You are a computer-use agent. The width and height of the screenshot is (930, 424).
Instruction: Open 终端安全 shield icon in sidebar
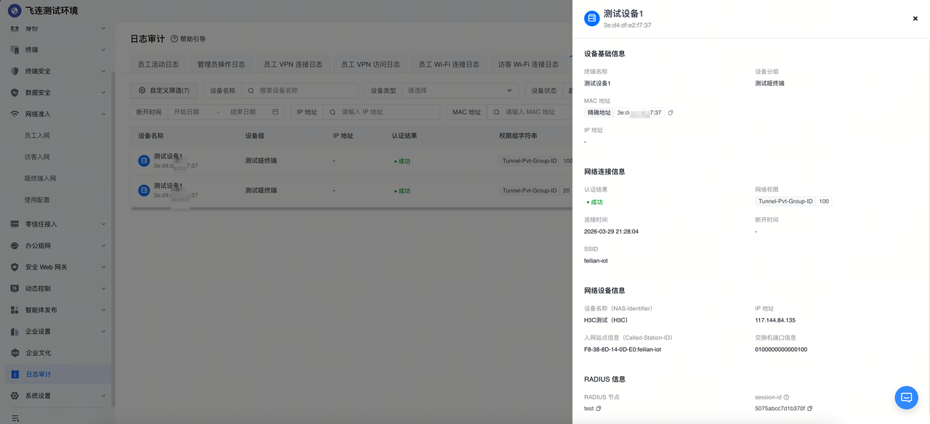point(15,71)
